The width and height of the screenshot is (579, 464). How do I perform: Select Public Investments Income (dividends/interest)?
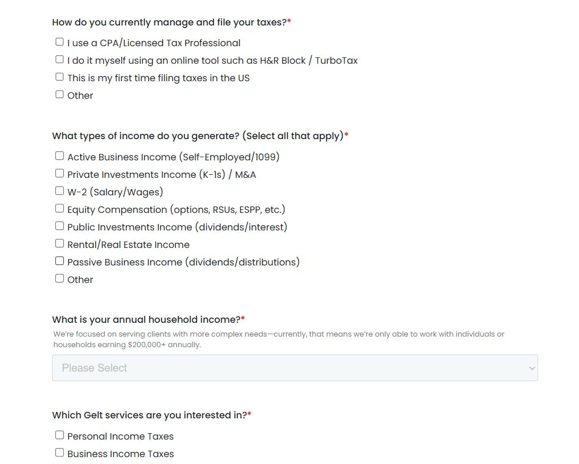pyautogui.click(x=59, y=226)
